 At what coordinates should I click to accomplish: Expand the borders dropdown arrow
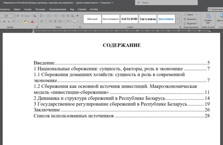[x=78, y=21]
